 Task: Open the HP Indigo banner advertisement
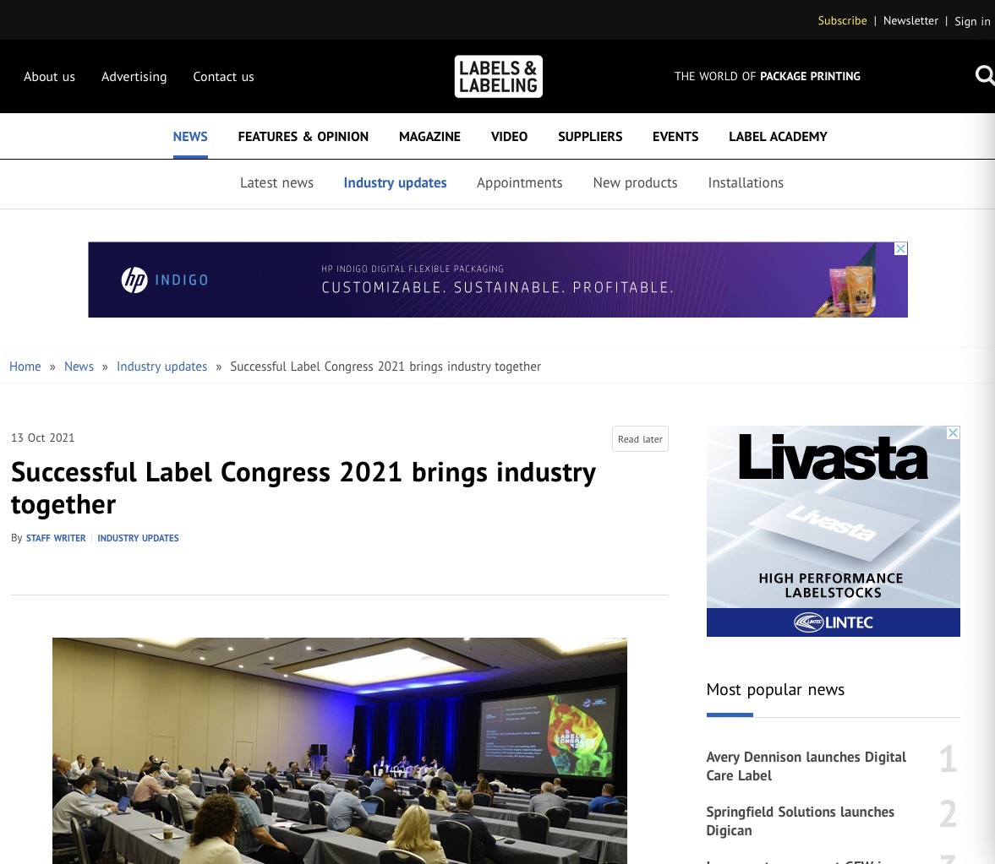point(497,280)
